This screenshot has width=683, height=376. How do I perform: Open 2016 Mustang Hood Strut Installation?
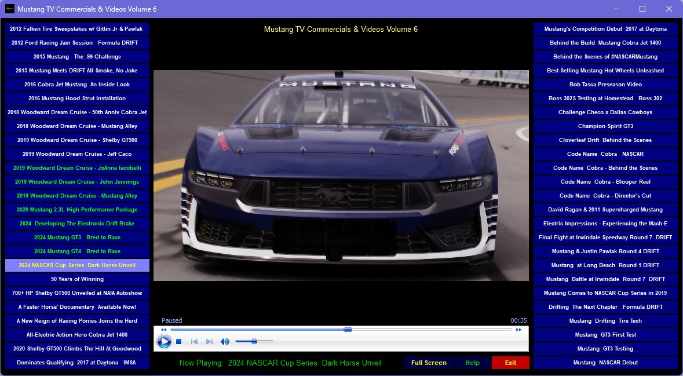[77, 98]
